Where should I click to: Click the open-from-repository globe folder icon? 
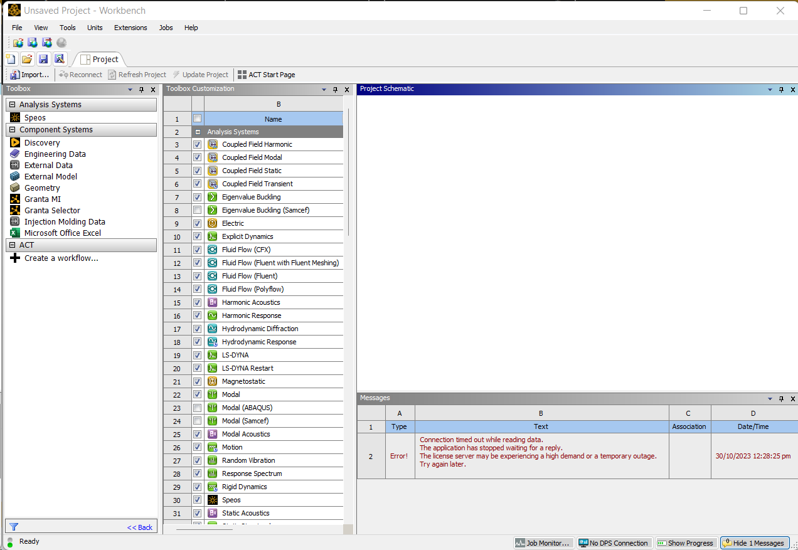point(18,43)
